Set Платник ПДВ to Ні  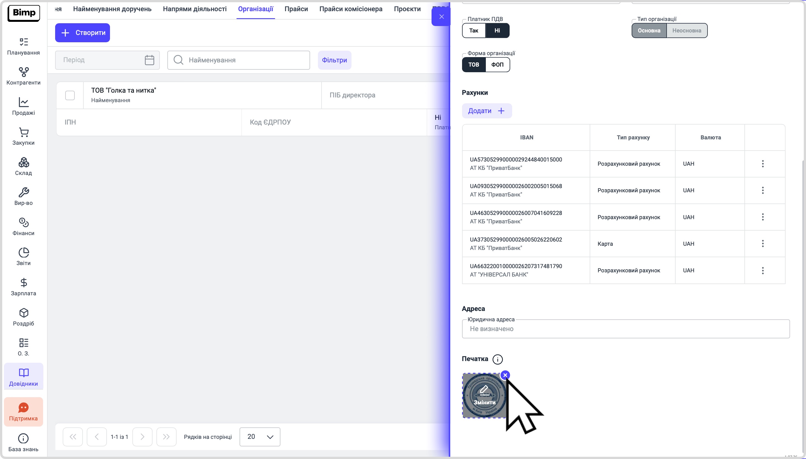[x=497, y=31]
